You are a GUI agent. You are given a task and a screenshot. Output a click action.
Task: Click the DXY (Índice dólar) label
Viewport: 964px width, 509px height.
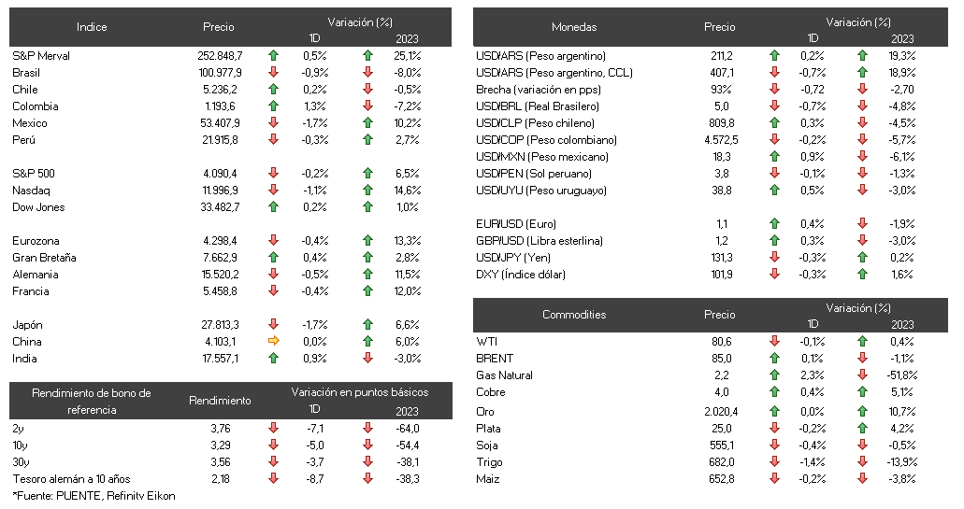tap(520, 275)
